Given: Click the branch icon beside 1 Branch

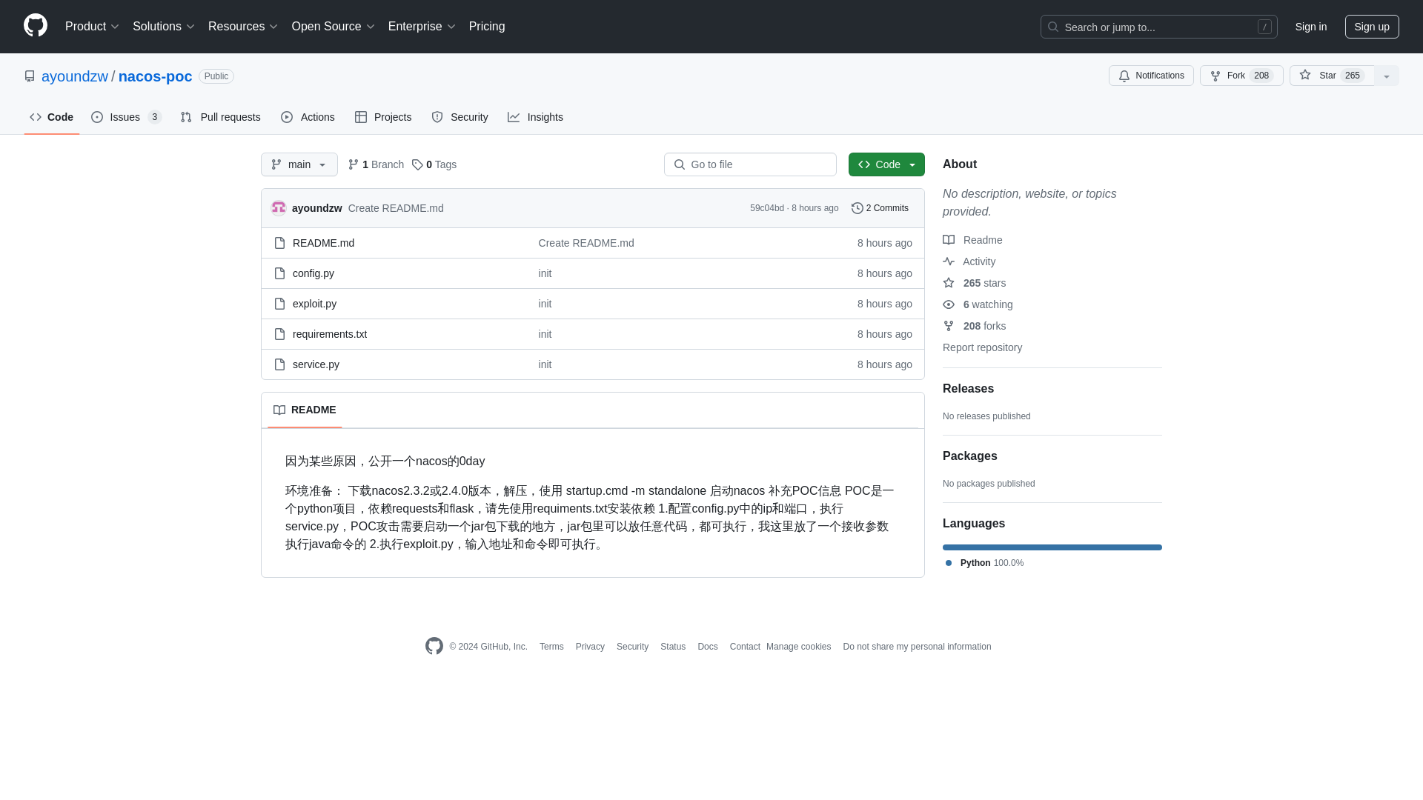Looking at the screenshot, I should pyautogui.click(x=354, y=164).
